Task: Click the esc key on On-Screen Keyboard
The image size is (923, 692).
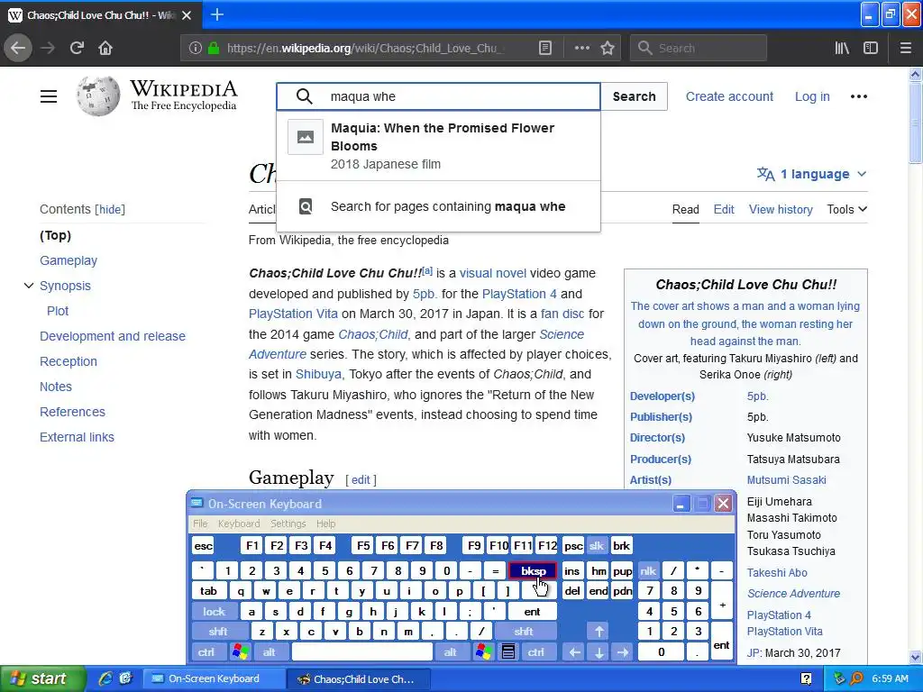Action: click(x=203, y=546)
